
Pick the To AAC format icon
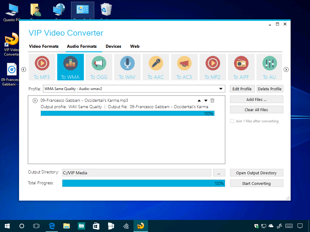156,67
